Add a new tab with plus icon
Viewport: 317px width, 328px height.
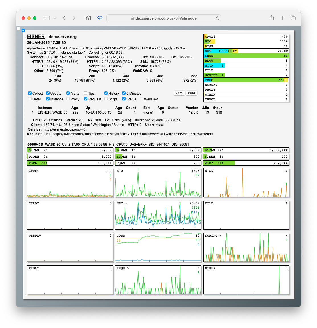[x=282, y=18]
